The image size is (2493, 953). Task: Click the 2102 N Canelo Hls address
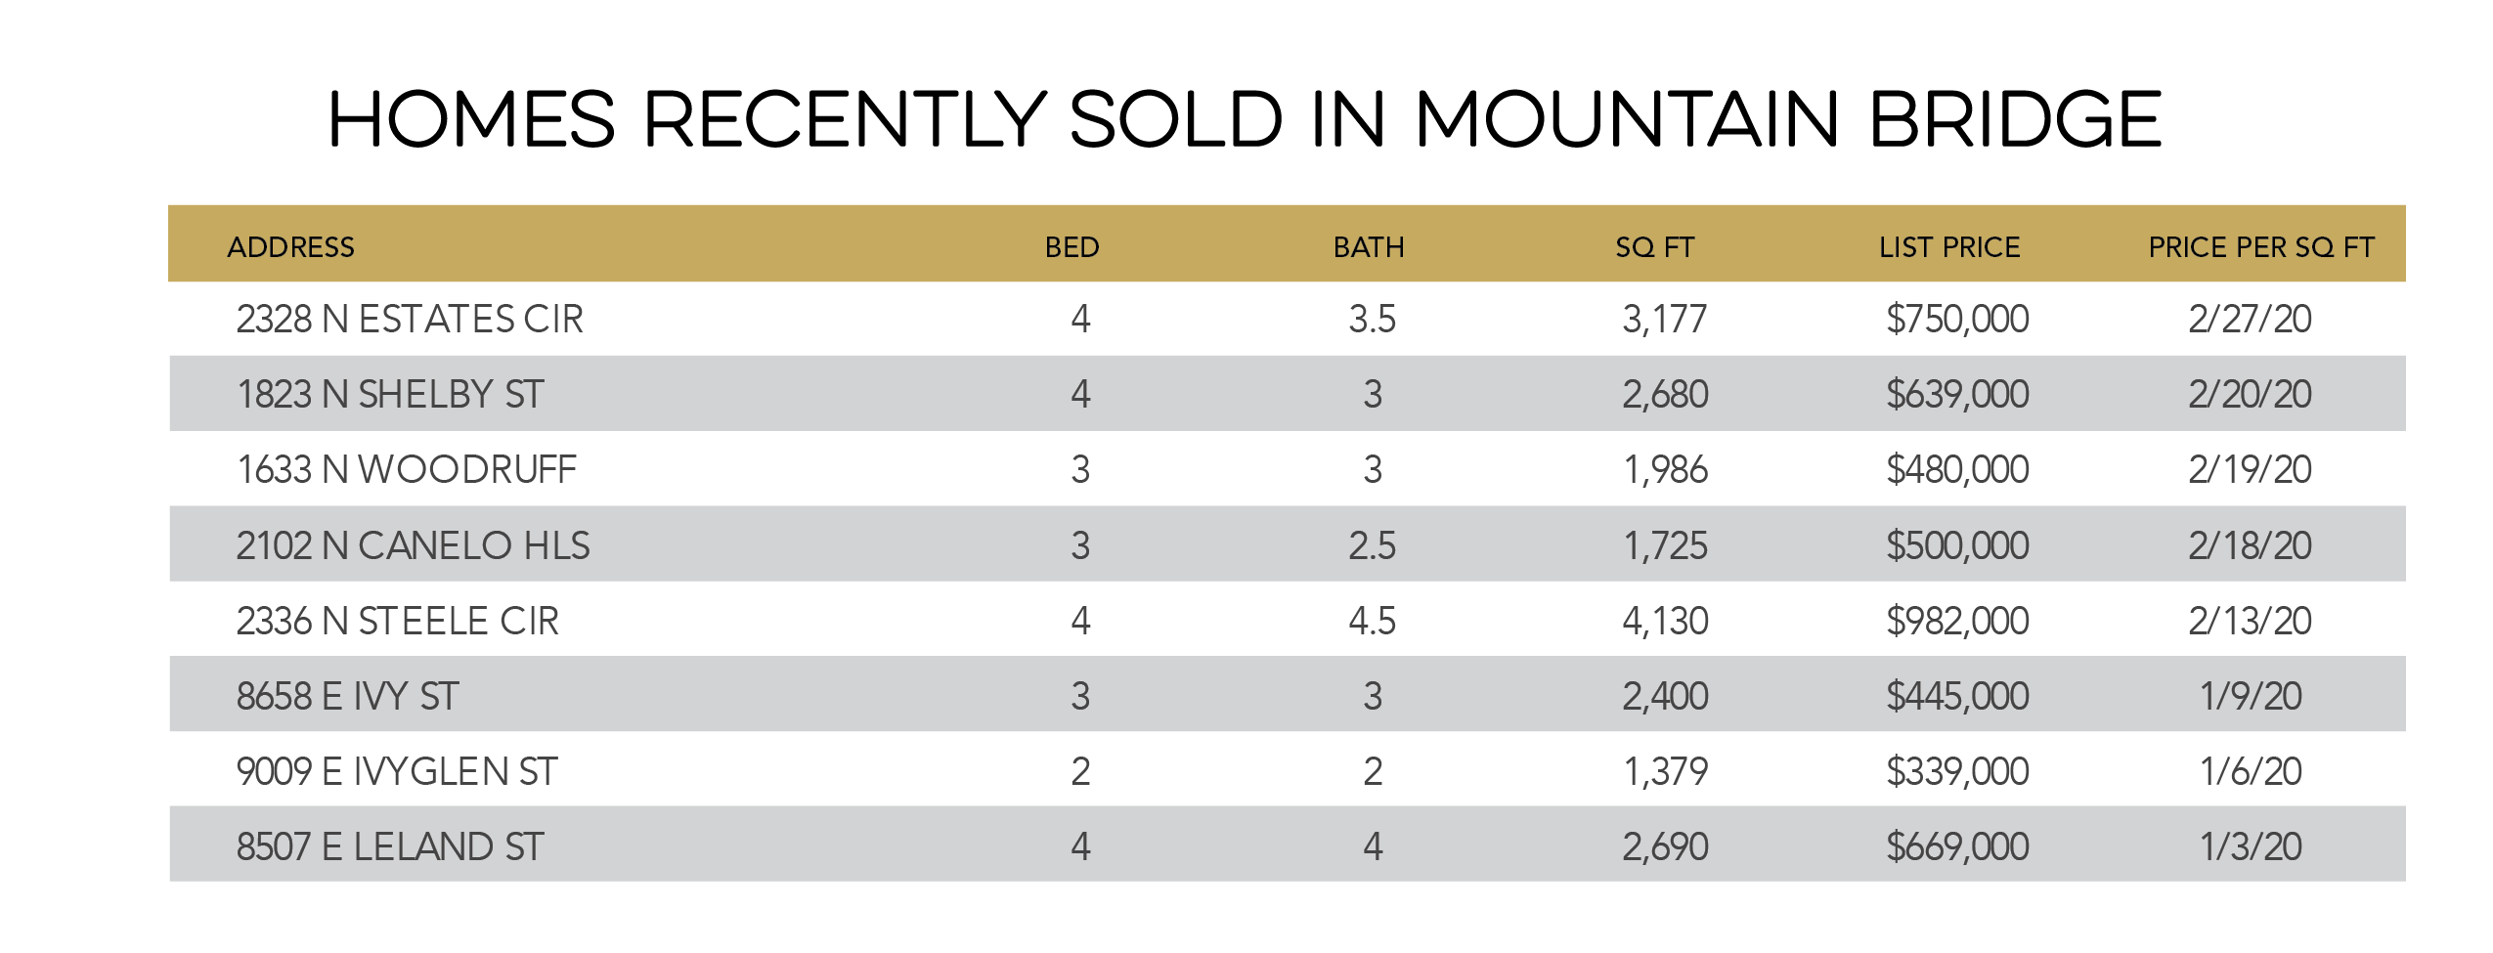[x=413, y=545]
